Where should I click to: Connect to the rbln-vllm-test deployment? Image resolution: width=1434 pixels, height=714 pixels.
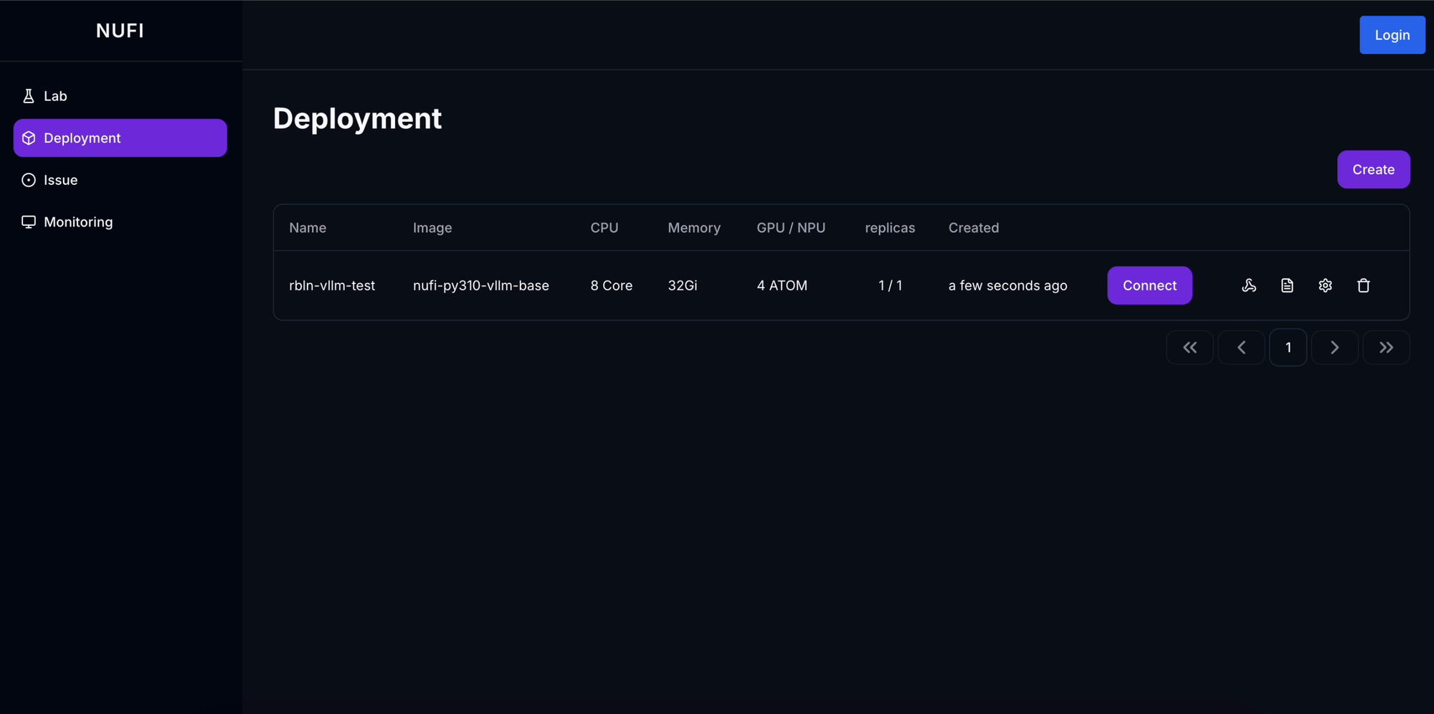[x=1149, y=285]
